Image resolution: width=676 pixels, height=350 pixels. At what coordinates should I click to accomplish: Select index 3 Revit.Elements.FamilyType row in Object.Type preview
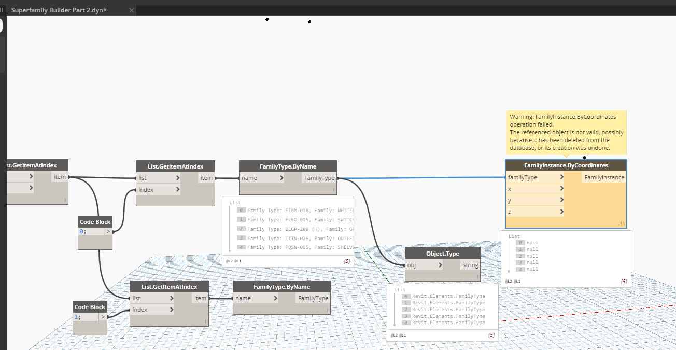click(443, 316)
